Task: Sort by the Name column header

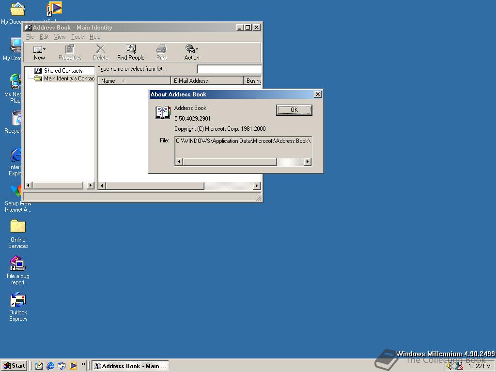Action: (134, 81)
